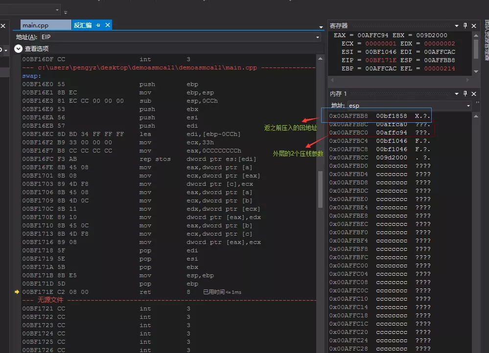Close the 反汇编 tab
The image size is (489, 353).
click(108, 25)
